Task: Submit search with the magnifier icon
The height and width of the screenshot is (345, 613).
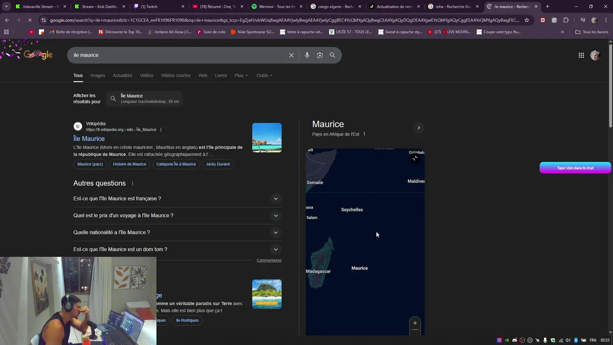Action: click(332, 55)
